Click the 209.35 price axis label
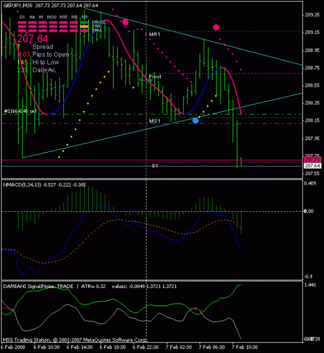Image resolution: width=324 pixels, height=353 pixels. [312, 15]
